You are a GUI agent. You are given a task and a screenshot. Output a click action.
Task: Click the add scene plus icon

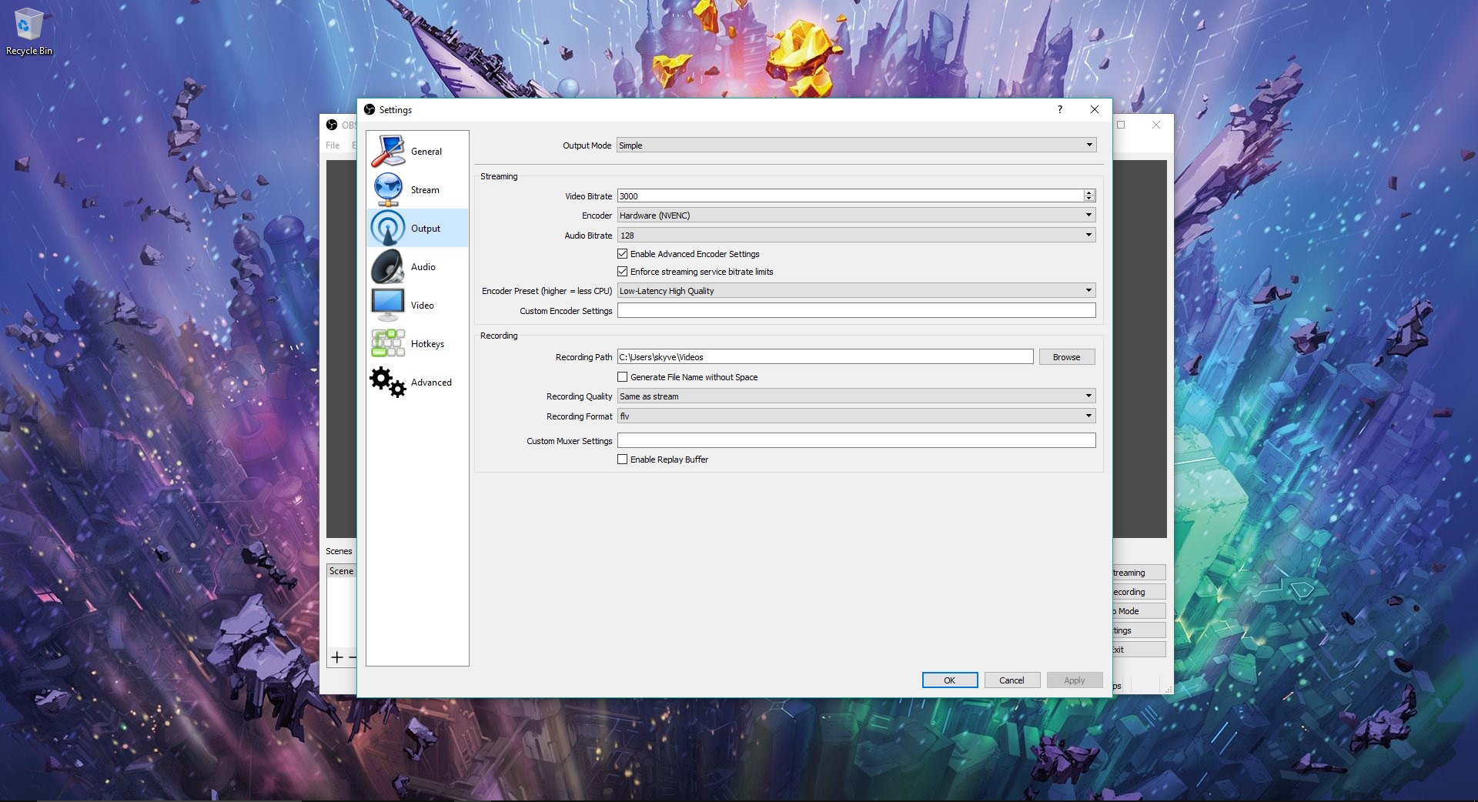tap(336, 657)
